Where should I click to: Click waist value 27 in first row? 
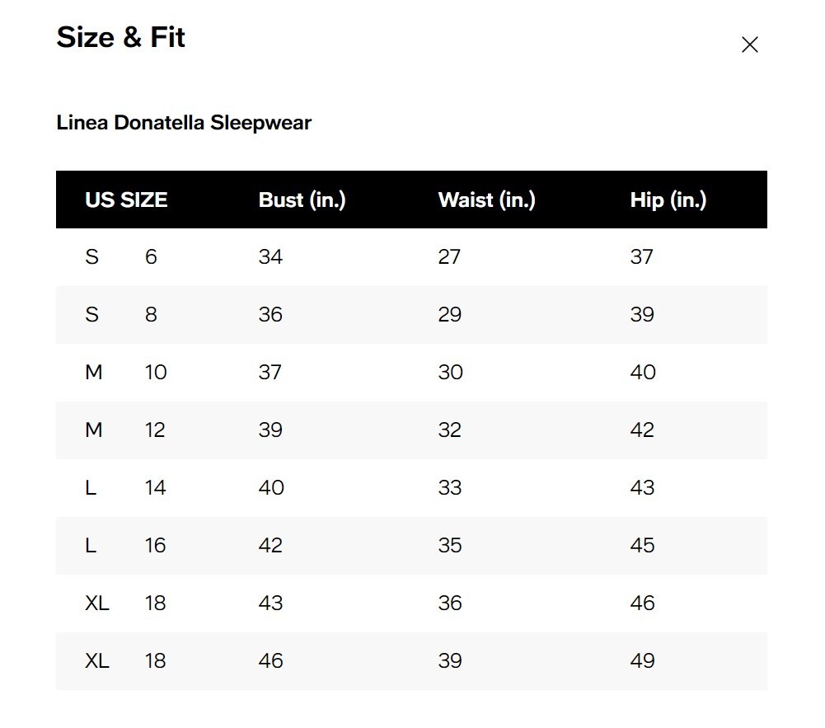[449, 257]
